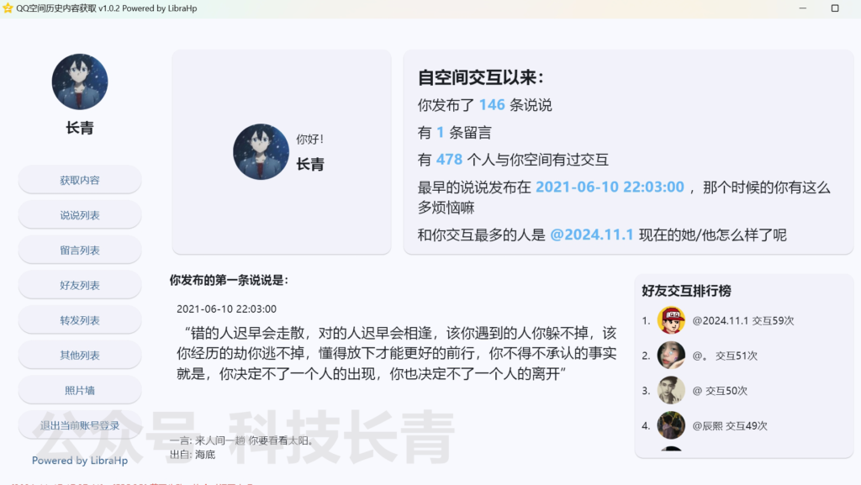Click the yellow star app icon in title bar
The image size is (861, 485).
(x=8, y=8)
